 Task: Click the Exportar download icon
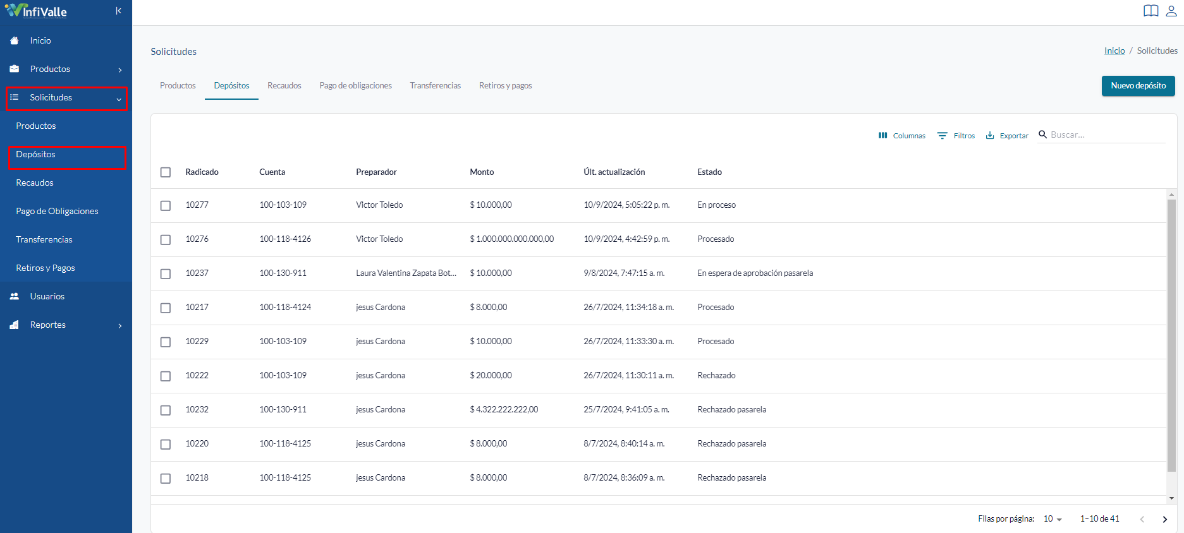[990, 135]
